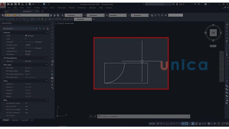Image resolution: width=229 pixels, height=129 pixels.
Task: Open the Layer Properties manager icon
Action: (x=2, y=15)
